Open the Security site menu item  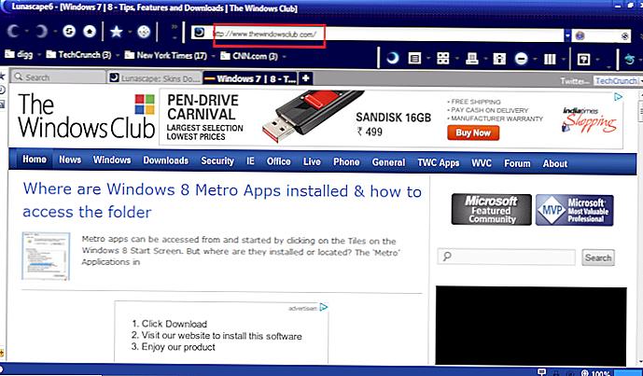pos(217,160)
